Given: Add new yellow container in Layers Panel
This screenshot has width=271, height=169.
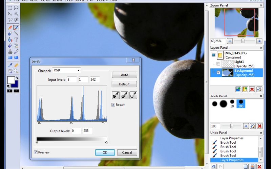Looking at the screenshot, I should coord(245,89).
